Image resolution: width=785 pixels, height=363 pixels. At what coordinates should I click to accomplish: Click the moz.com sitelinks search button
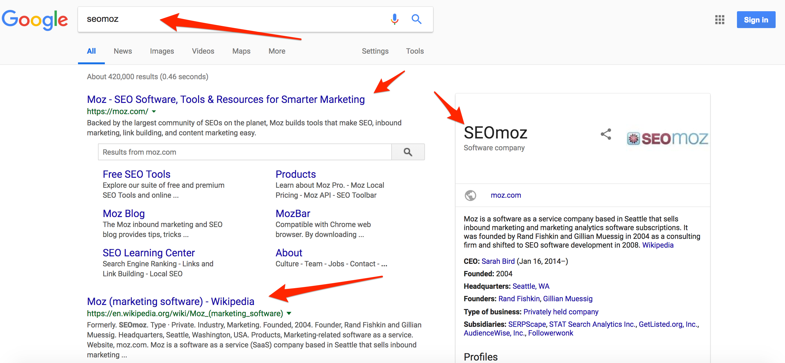click(408, 152)
